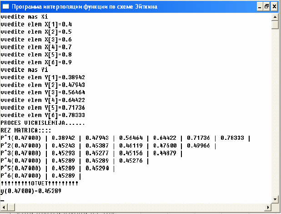Click the vertical scrollbar thumb
This screenshot has height=214, width=281.
275,25
